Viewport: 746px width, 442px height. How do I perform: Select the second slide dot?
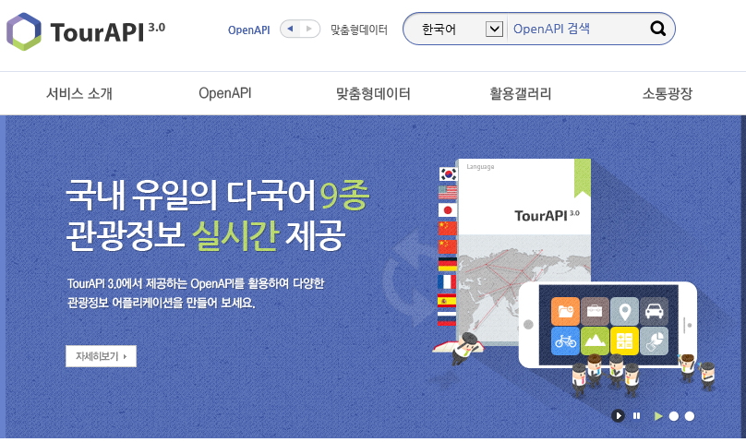point(674,416)
